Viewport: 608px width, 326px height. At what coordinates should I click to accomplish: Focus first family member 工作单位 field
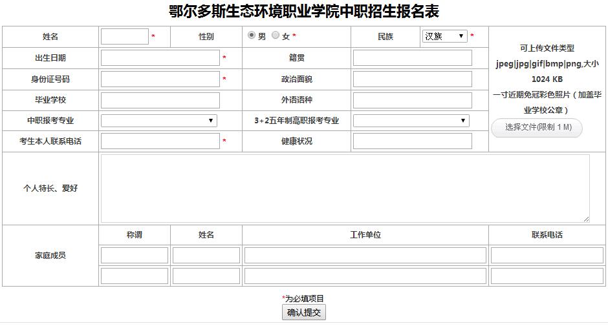[x=365, y=256]
